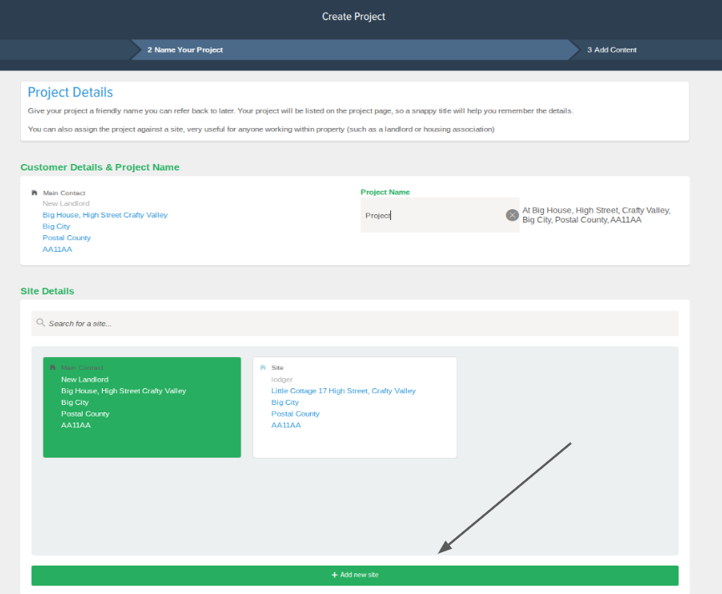
Task: Click the At Big House address text beside Project Name
Action: tap(597, 215)
